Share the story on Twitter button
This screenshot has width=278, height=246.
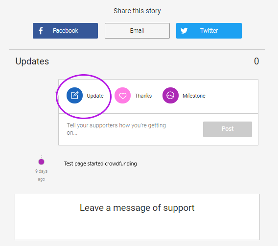tap(209, 31)
